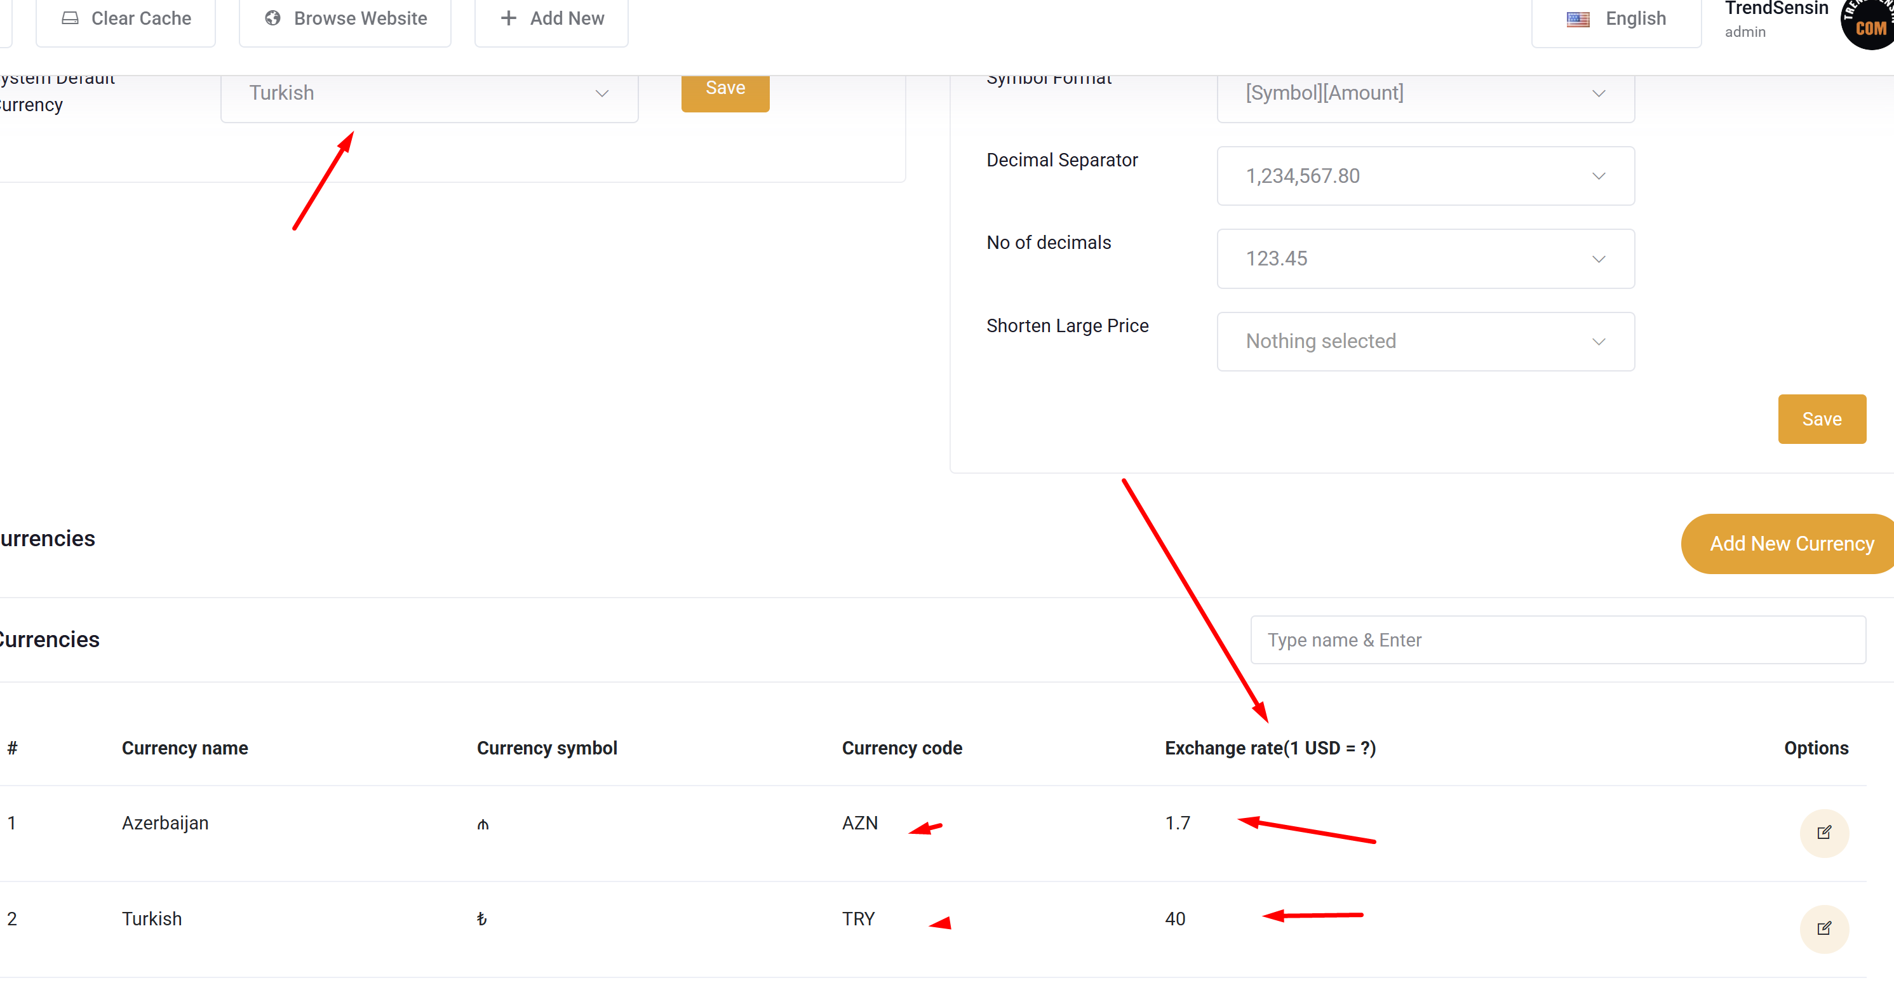The width and height of the screenshot is (1894, 985).
Task: Select the Turkish currency name cell
Action: 151,920
